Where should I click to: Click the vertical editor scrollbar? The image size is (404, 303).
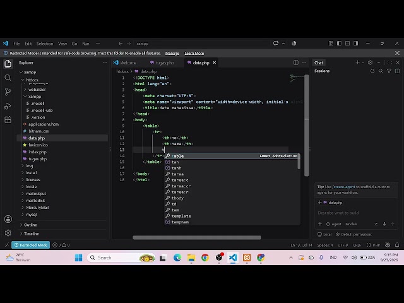tap(307, 126)
